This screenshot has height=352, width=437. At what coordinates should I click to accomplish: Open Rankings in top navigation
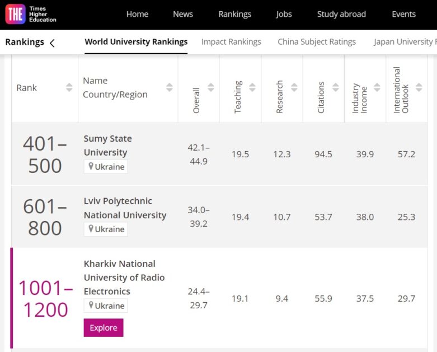(x=234, y=14)
